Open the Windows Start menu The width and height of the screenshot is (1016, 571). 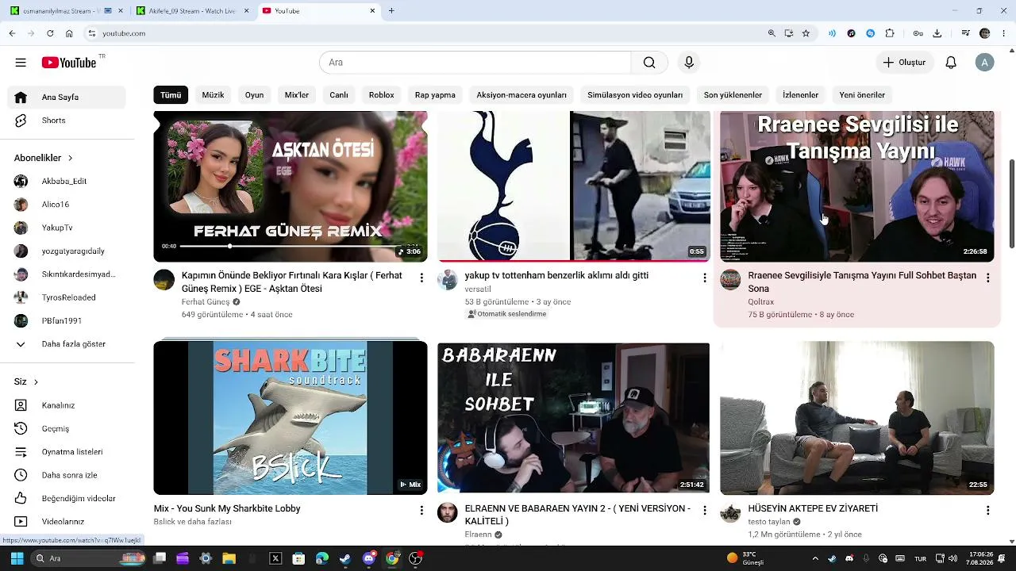tap(17, 558)
